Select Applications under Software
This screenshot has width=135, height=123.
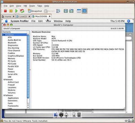[13, 98]
